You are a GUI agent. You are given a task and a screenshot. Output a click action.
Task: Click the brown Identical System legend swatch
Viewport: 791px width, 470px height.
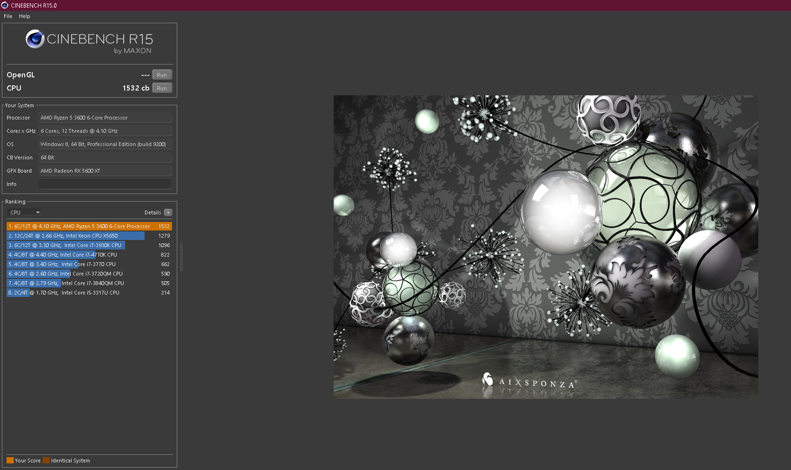(x=46, y=461)
